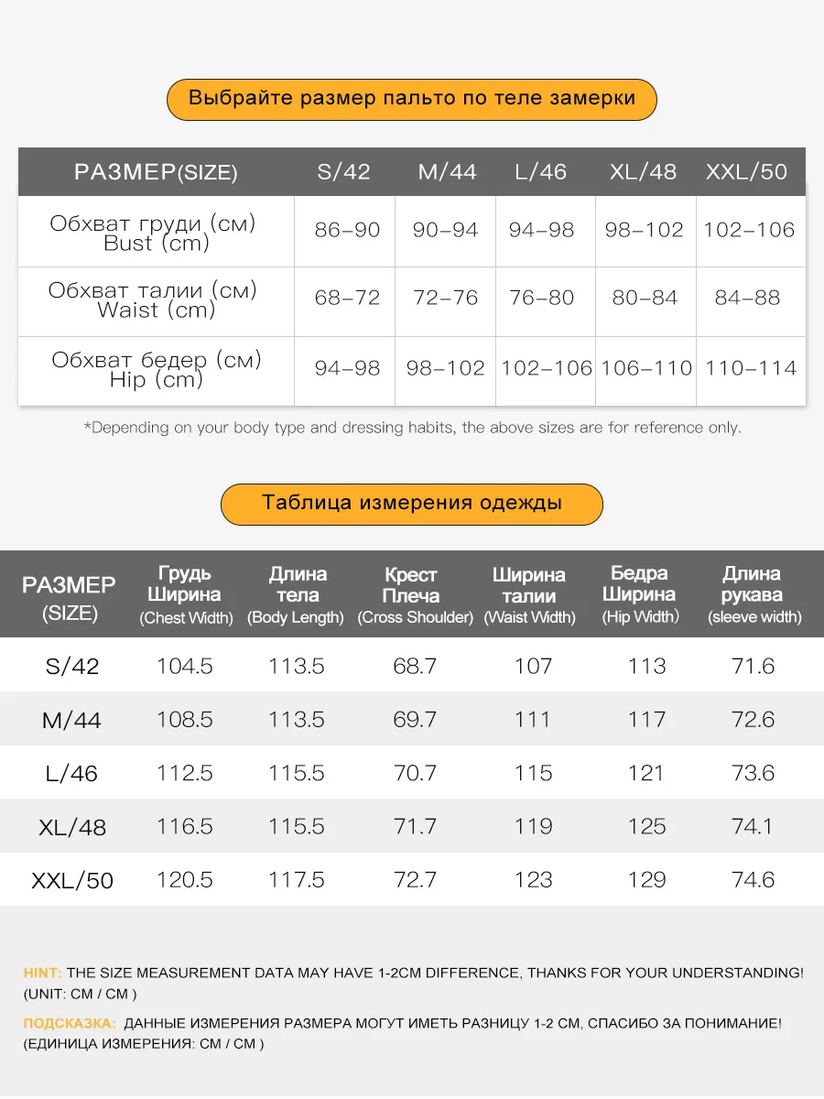Image resolution: width=824 pixels, height=1099 pixels.
Task: Click the sleeve length value 74.1
Action: (x=753, y=827)
